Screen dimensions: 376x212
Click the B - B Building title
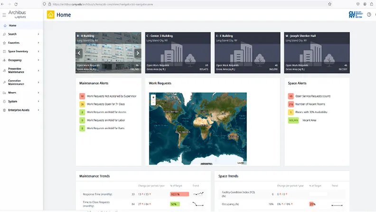(85, 36)
